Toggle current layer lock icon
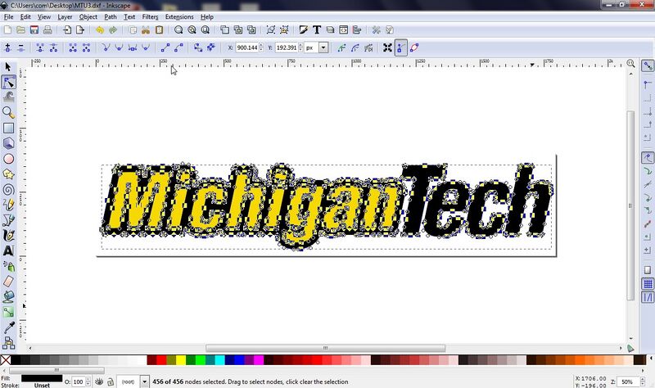Image resolution: width=655 pixels, height=388 pixels. [110, 381]
